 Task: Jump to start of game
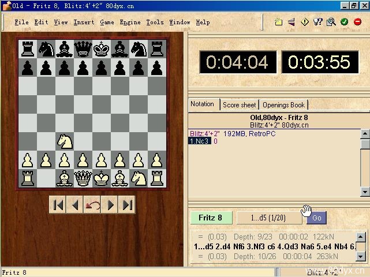click(x=58, y=204)
